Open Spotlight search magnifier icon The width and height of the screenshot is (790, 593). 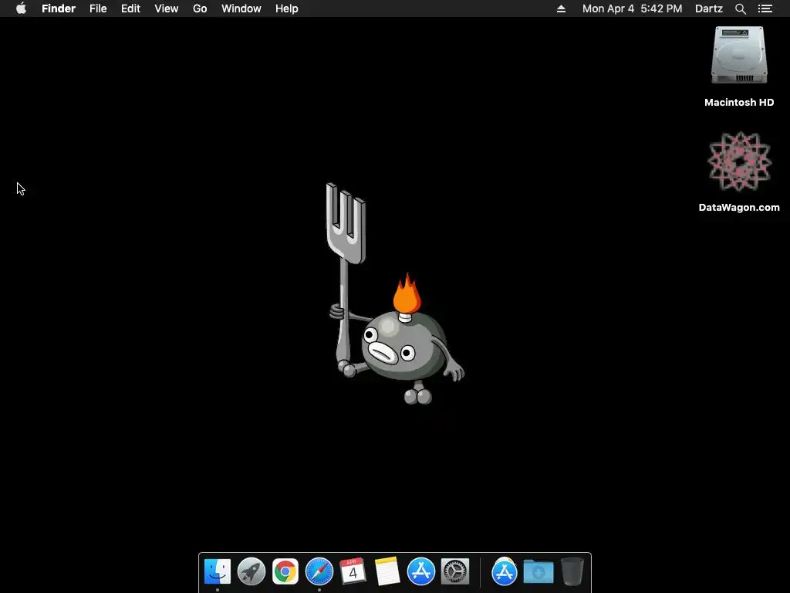pyautogui.click(x=741, y=8)
